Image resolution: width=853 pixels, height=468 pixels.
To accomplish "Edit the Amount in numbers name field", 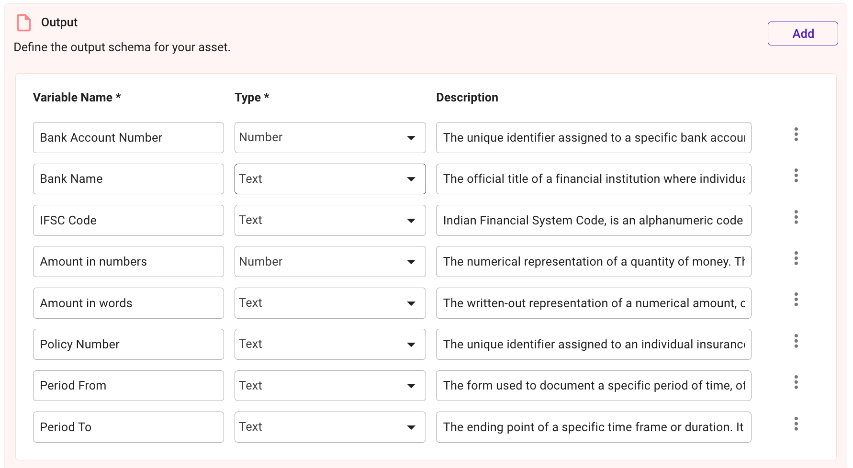I will 128,262.
